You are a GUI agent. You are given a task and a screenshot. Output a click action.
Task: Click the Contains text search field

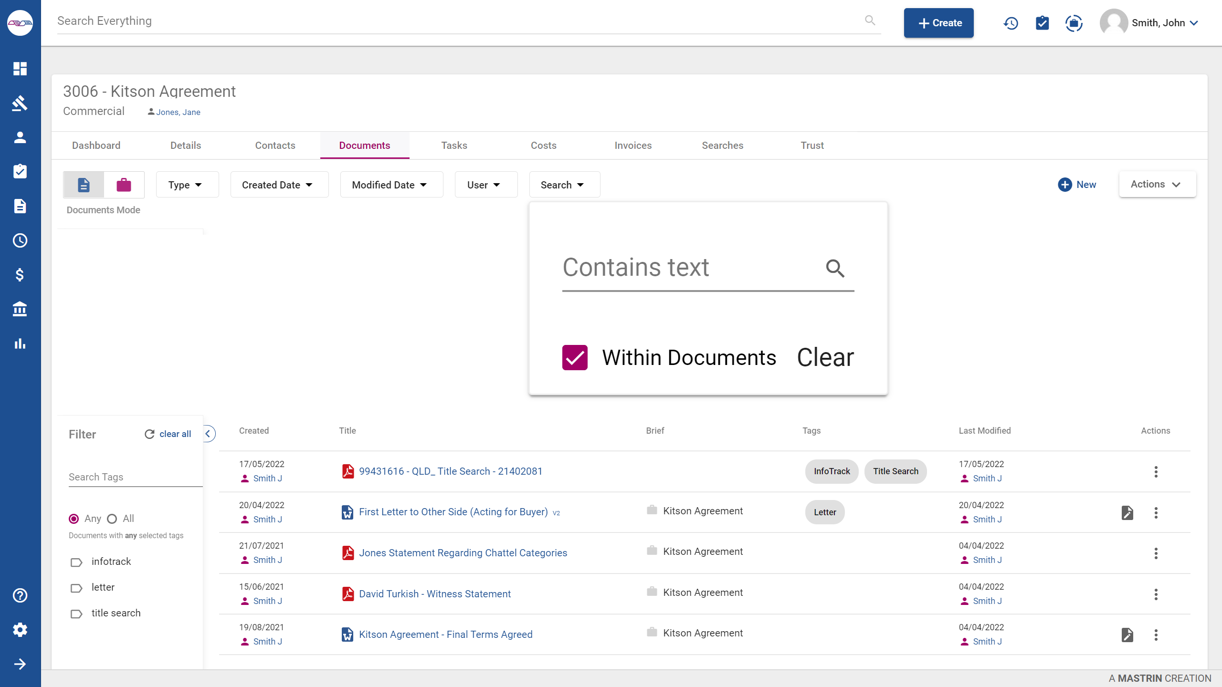point(668,267)
